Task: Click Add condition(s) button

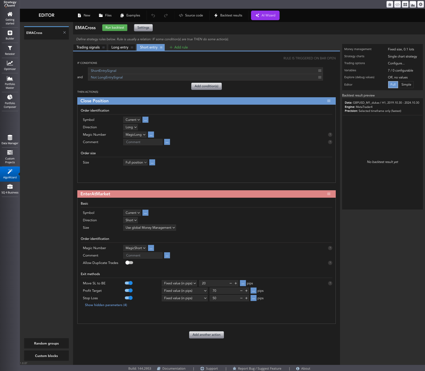Action: click(x=206, y=86)
